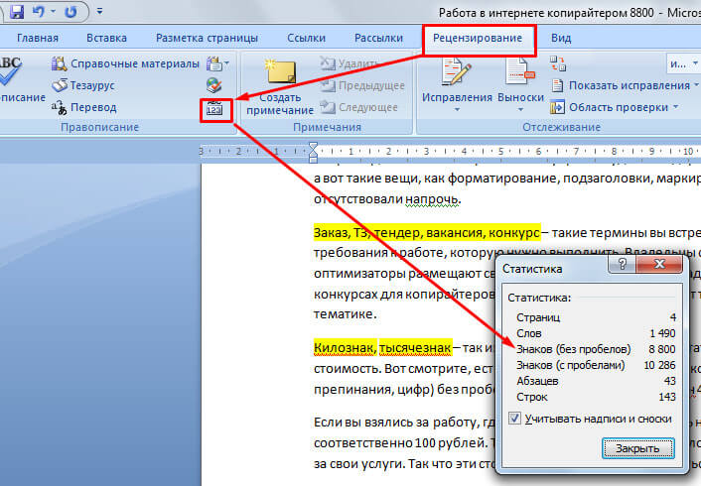
Task: Click the help question mark in Статистика dialog
Action: [621, 268]
